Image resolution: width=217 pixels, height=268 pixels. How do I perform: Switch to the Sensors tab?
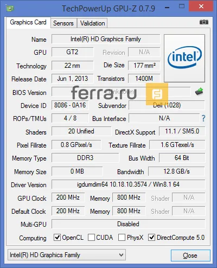[63, 23]
